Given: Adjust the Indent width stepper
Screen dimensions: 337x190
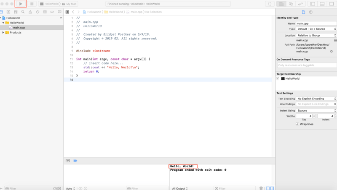Looking at the screenshot, I should coord(335,116).
